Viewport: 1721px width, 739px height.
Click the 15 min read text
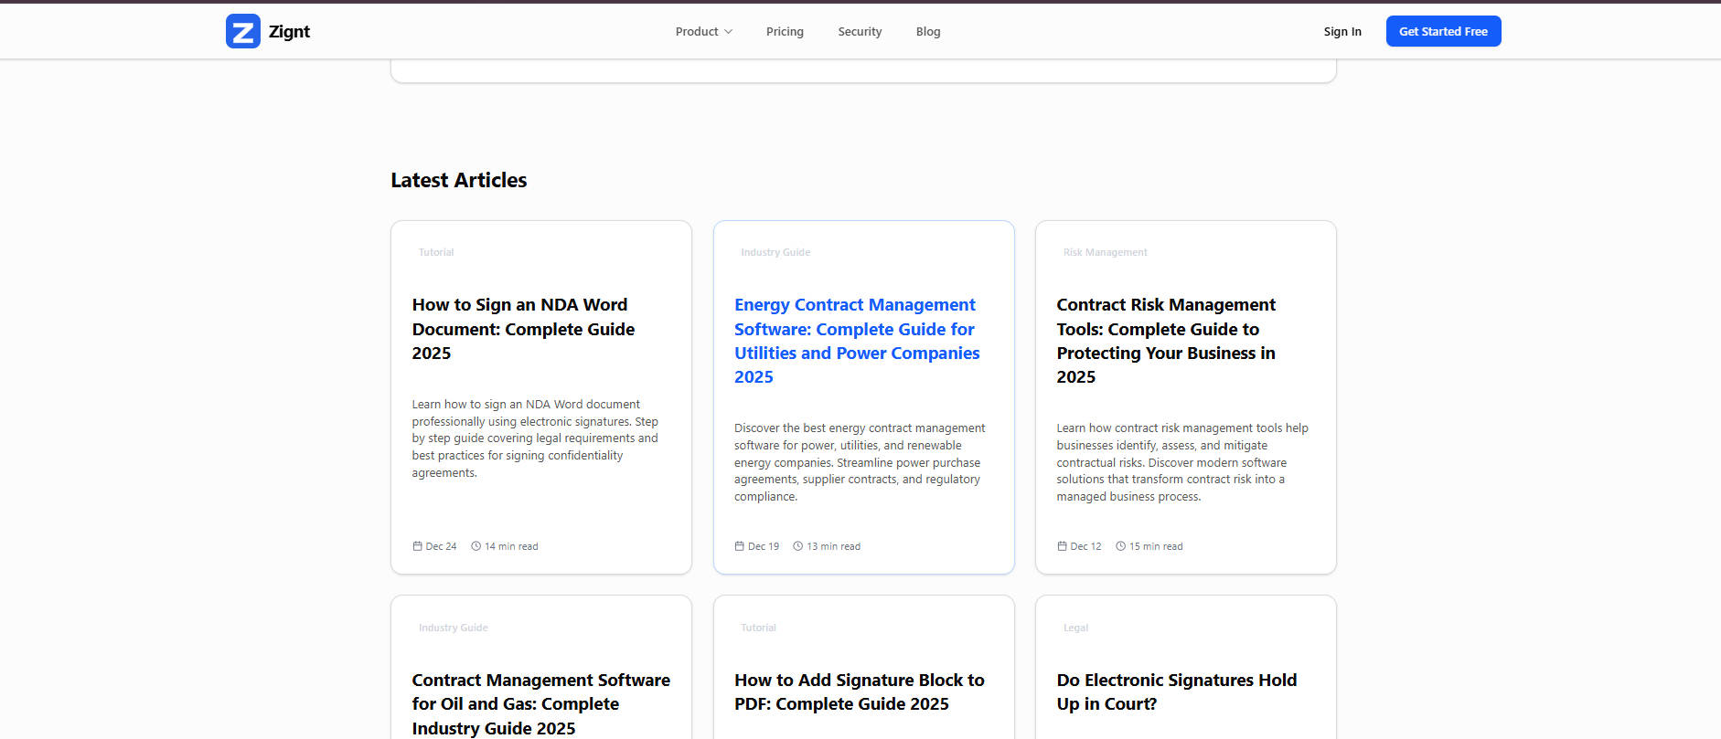(x=1156, y=546)
